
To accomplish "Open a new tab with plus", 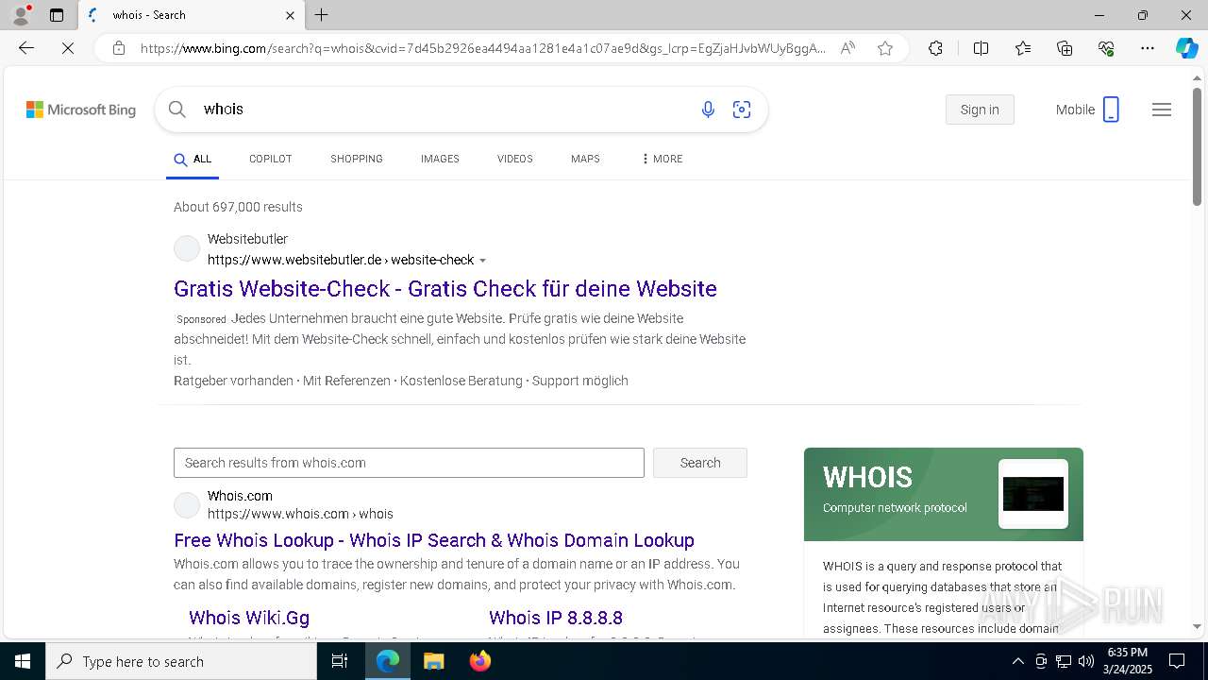I will pyautogui.click(x=322, y=15).
